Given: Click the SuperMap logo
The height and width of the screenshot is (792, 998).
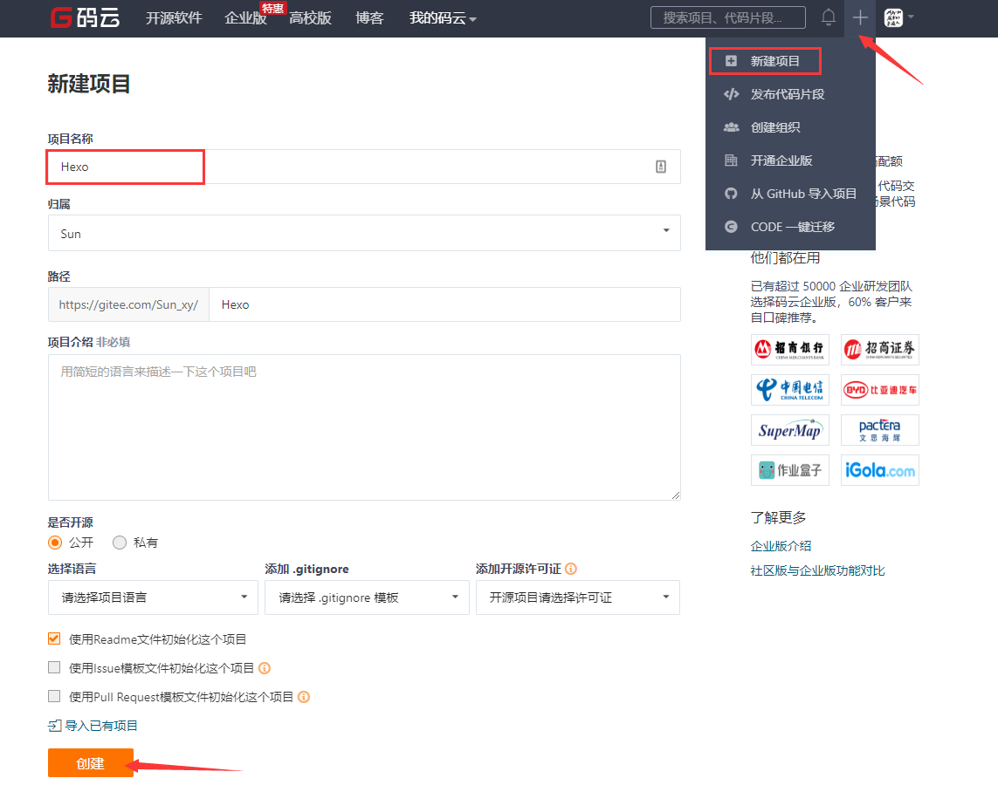Looking at the screenshot, I should point(790,430).
